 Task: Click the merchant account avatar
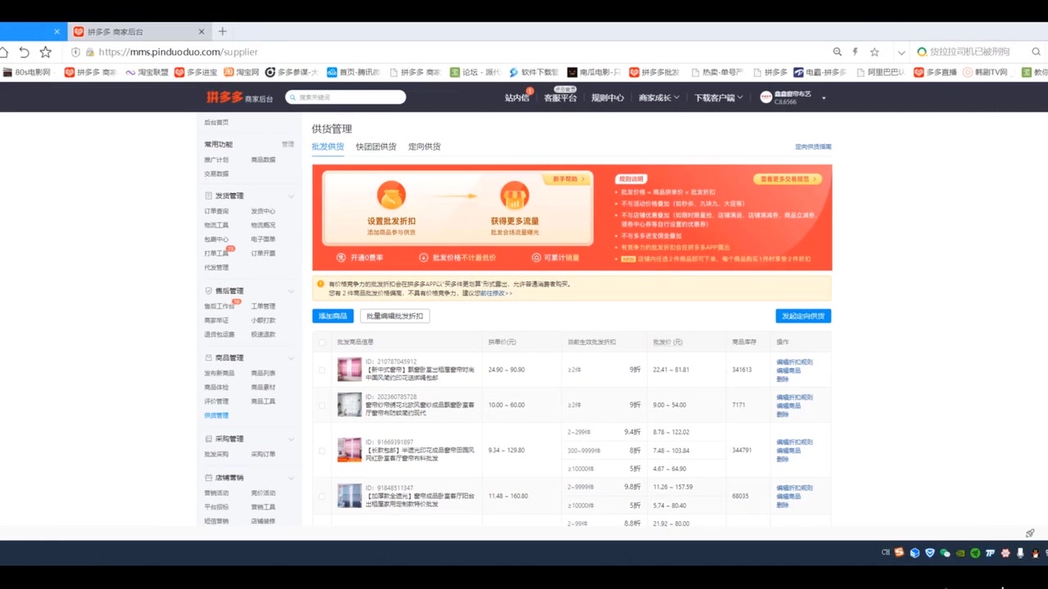pos(766,97)
